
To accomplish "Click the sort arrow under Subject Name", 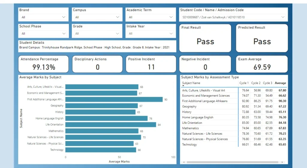I will [x=183, y=86].
